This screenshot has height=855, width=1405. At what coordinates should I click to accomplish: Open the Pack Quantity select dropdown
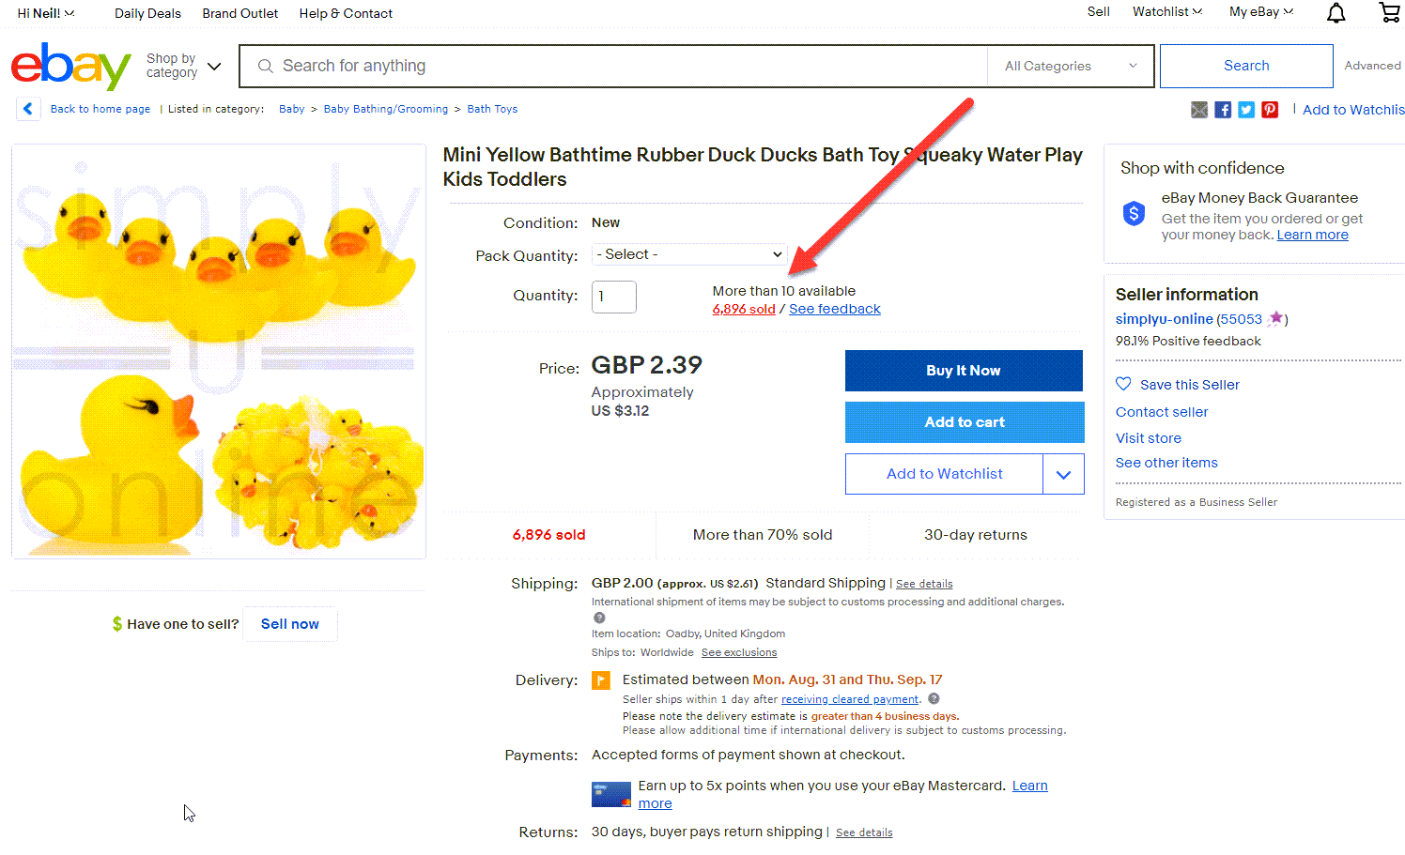(x=689, y=254)
